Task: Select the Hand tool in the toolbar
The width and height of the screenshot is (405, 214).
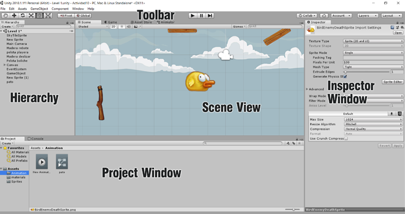Action: [6, 16]
